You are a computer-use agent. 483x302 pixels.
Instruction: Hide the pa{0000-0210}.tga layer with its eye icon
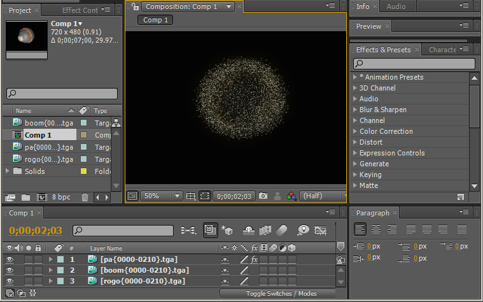pyautogui.click(x=10, y=259)
